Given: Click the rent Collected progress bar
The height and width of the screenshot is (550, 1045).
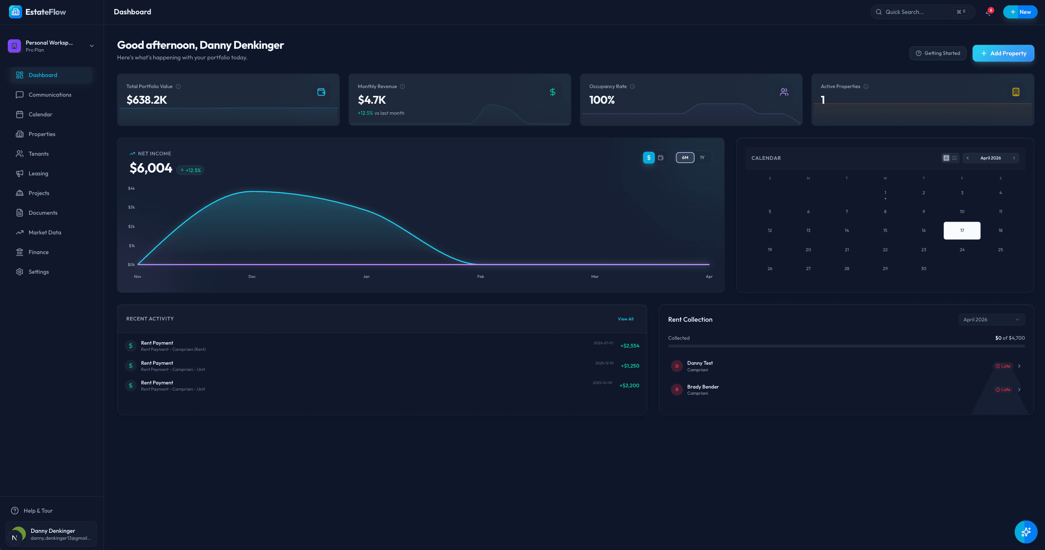Looking at the screenshot, I should (846, 346).
